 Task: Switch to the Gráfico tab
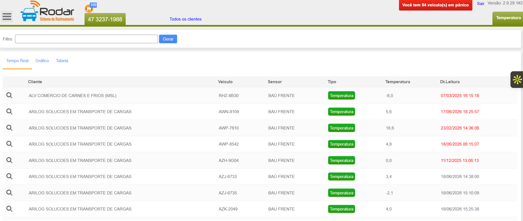click(x=42, y=61)
